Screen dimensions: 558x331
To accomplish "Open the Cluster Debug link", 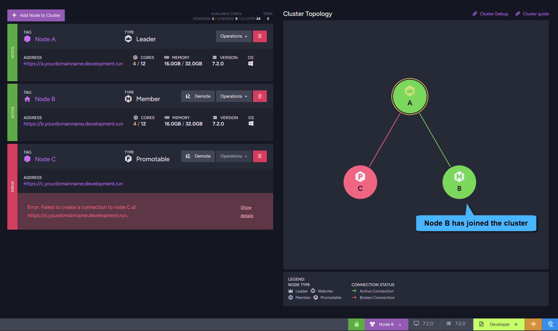I will pyautogui.click(x=490, y=14).
